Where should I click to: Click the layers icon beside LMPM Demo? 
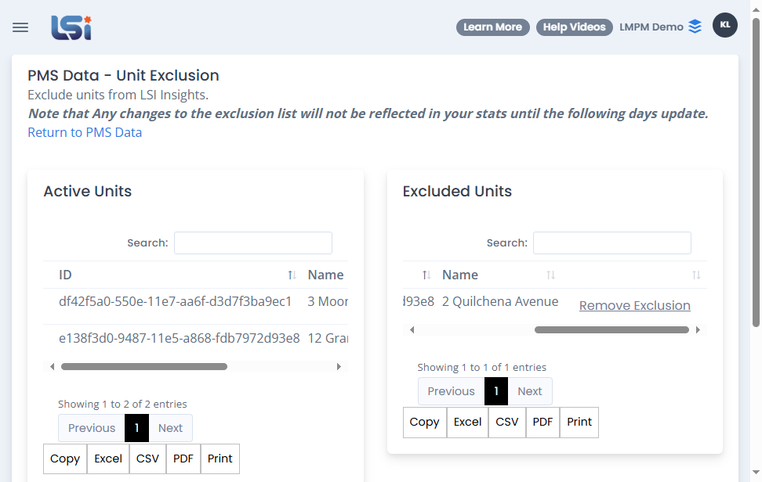click(x=695, y=27)
